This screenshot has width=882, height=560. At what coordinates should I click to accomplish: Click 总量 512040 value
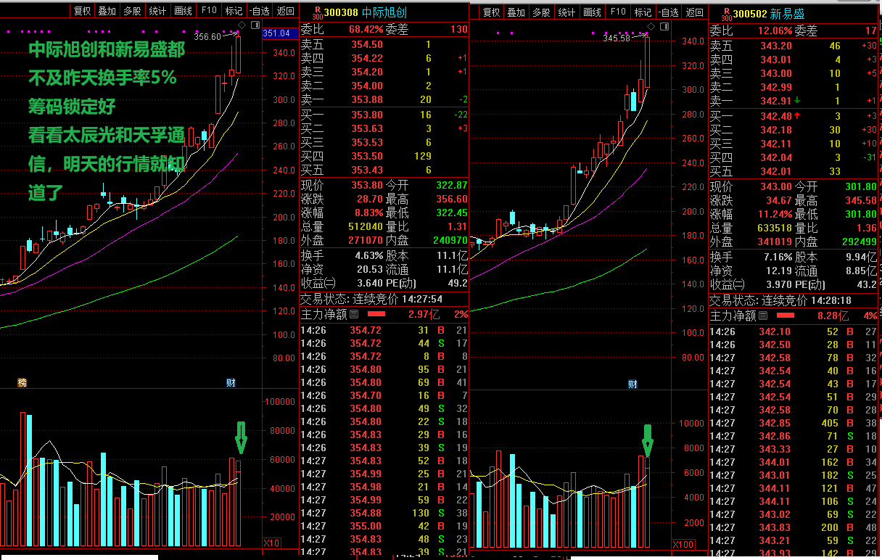[x=366, y=227]
